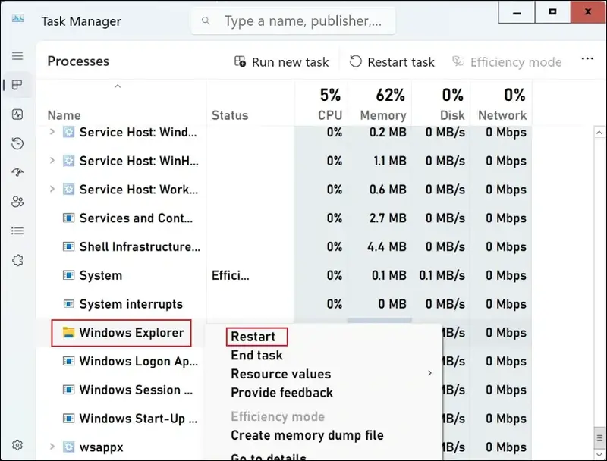Click Run new task button
The height and width of the screenshot is (461, 607).
pyautogui.click(x=281, y=62)
